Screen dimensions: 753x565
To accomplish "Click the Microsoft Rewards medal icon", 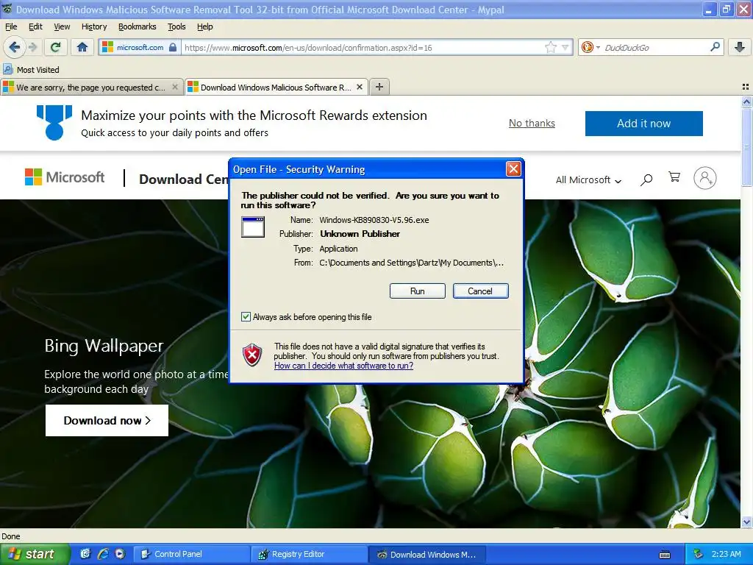I will point(54,123).
